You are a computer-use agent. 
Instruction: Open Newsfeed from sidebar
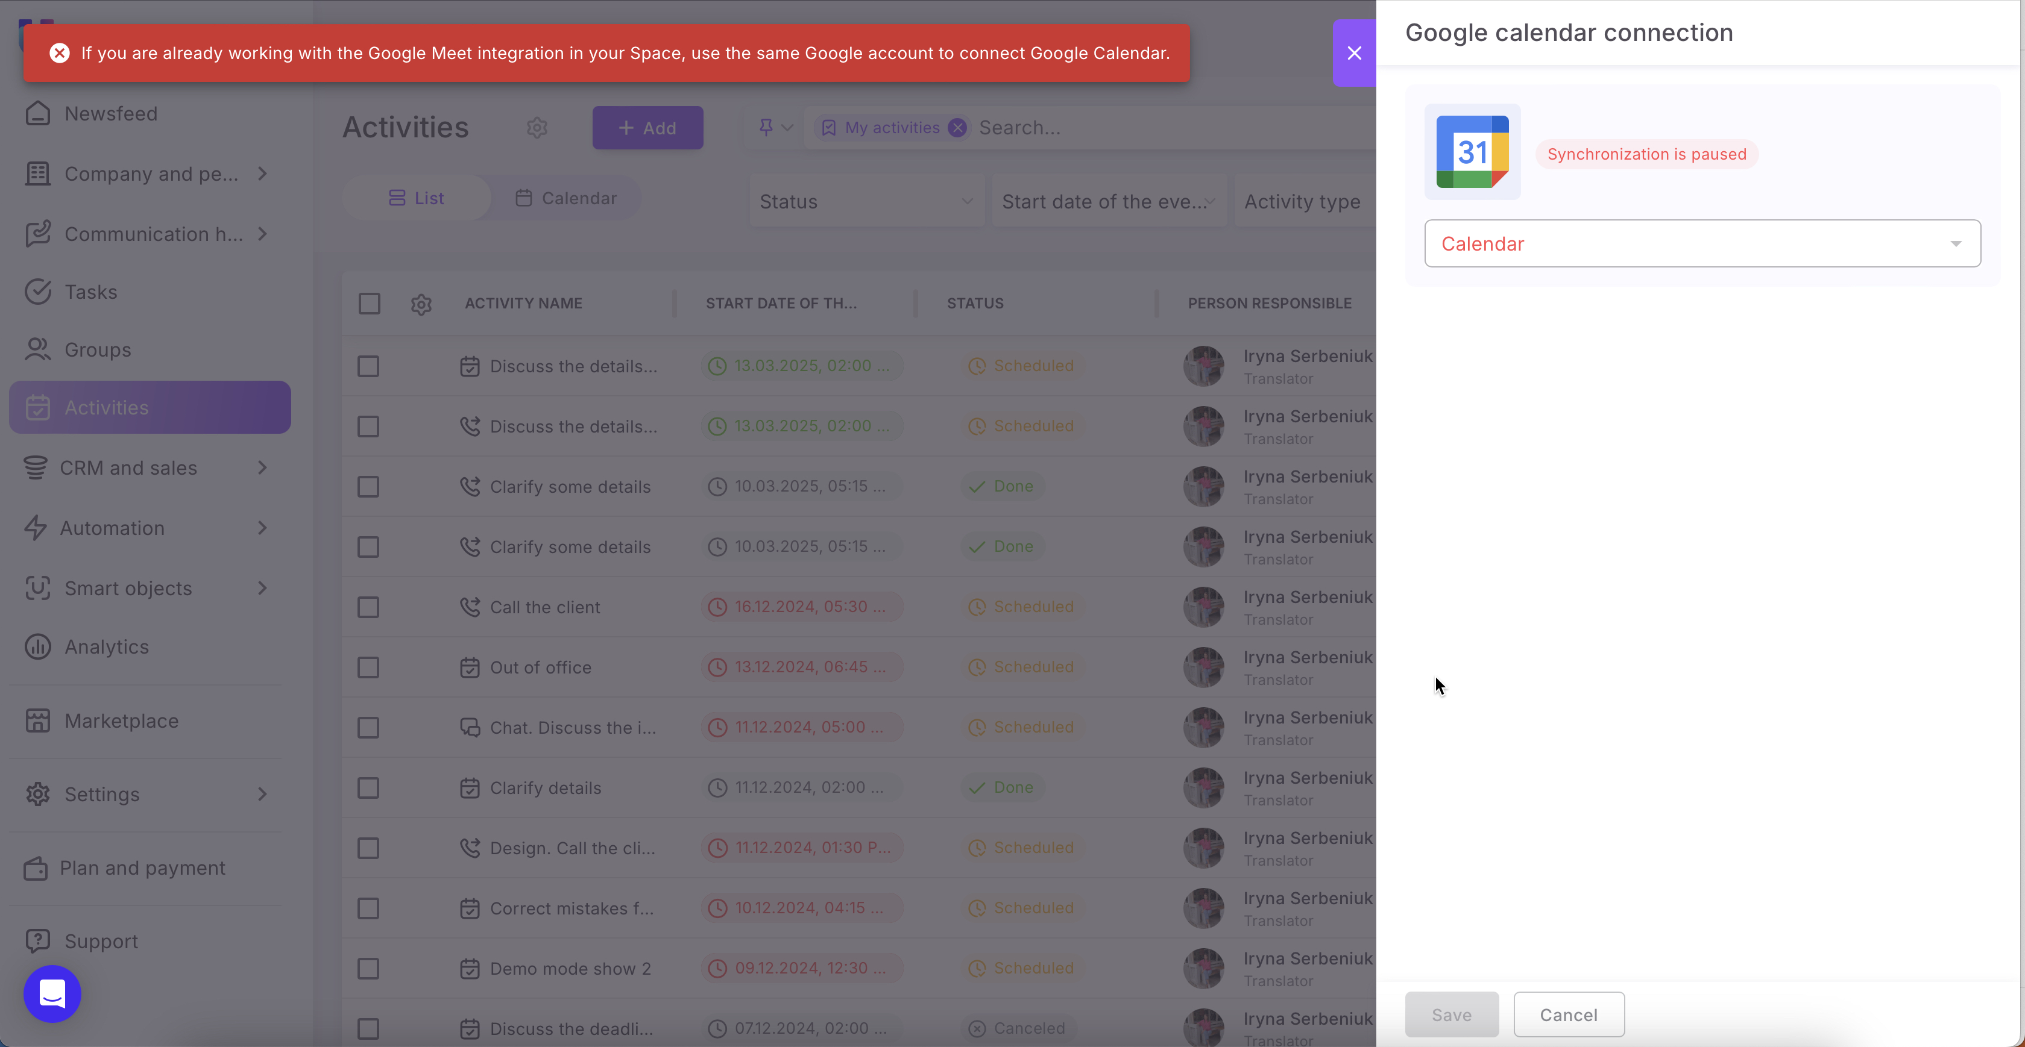[110, 113]
